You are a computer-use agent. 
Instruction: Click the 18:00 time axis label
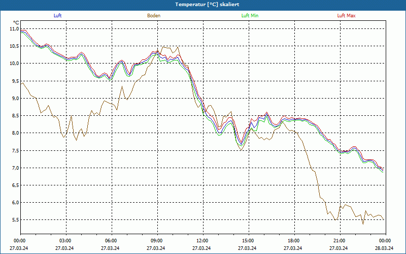point(294,241)
